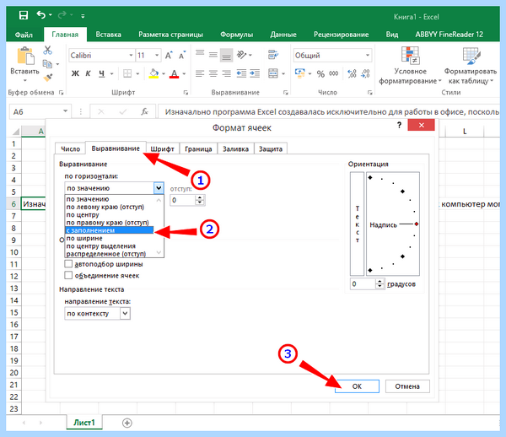Click the red font color icon
Screen dimensions: 506x437
coord(175,73)
